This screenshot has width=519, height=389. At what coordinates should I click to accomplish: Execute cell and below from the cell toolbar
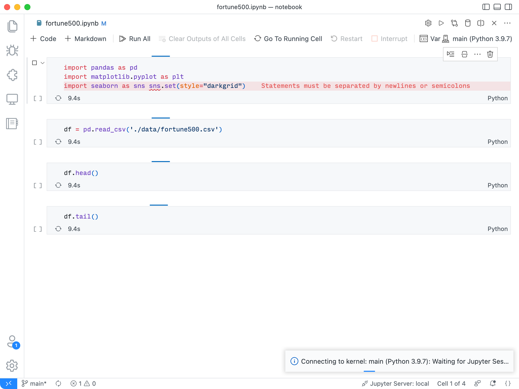click(451, 54)
